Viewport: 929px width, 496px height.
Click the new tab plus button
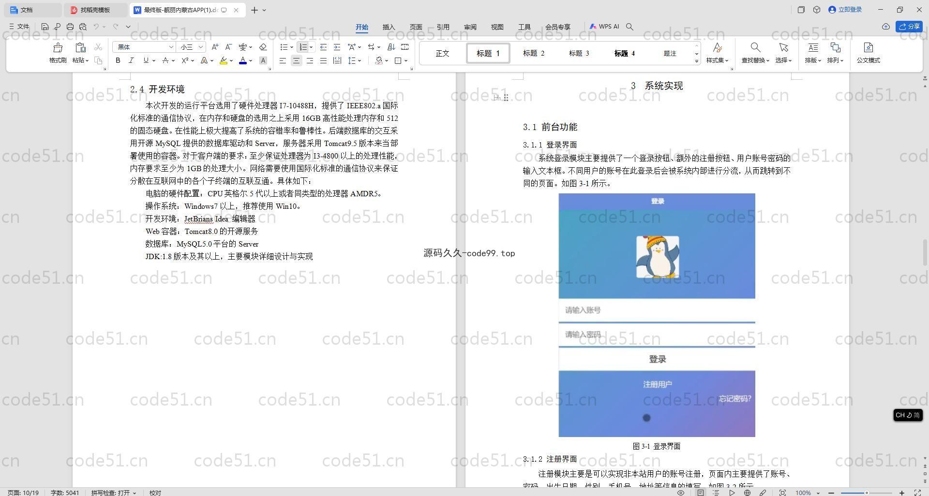(255, 10)
